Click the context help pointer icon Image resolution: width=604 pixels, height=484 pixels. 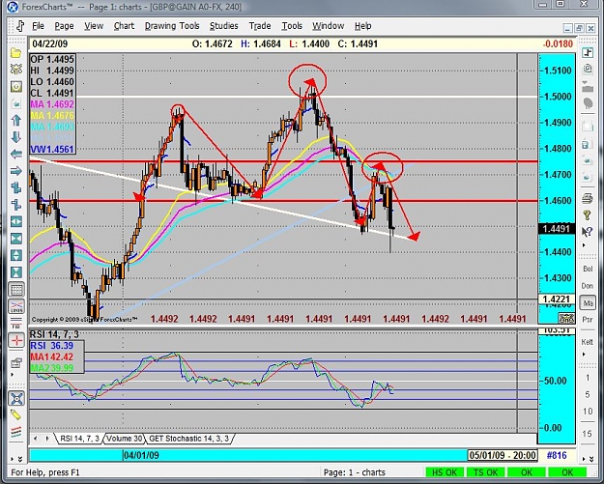(x=588, y=232)
